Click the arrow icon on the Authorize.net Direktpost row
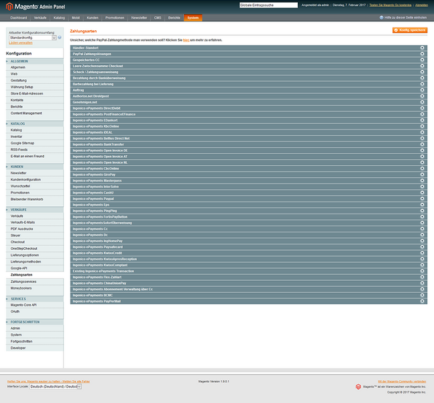The width and height of the screenshot is (434, 403). tap(422, 96)
